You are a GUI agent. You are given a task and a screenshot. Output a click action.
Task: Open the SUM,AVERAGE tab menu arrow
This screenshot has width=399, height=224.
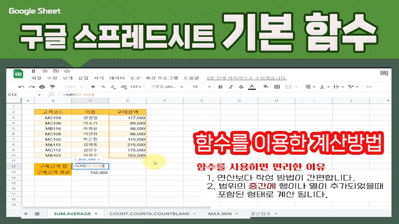pyautogui.click(x=96, y=214)
